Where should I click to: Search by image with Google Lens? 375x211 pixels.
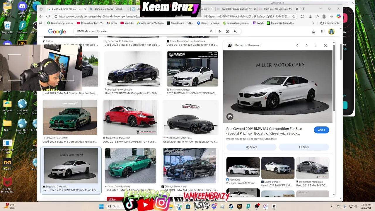tap(227, 31)
